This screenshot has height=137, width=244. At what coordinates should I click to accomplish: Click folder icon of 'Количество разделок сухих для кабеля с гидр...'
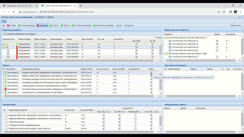pyautogui.click(x=167, y=54)
